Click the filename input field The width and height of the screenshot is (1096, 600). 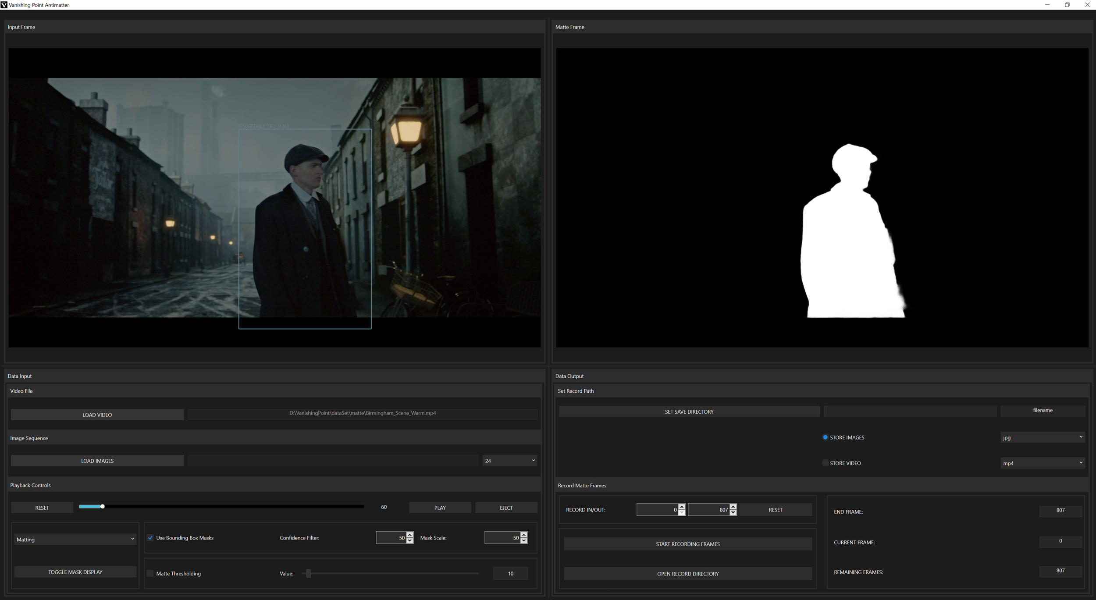(1043, 411)
